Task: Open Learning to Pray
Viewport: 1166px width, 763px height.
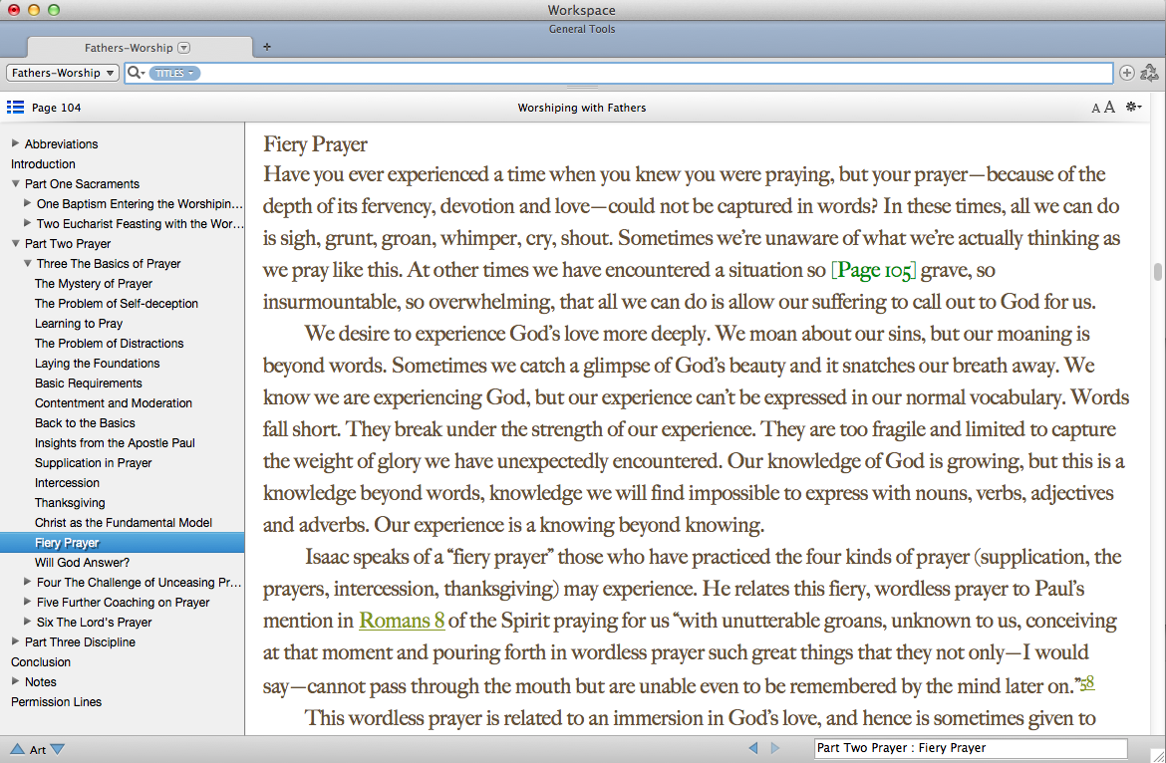Action: [x=78, y=323]
